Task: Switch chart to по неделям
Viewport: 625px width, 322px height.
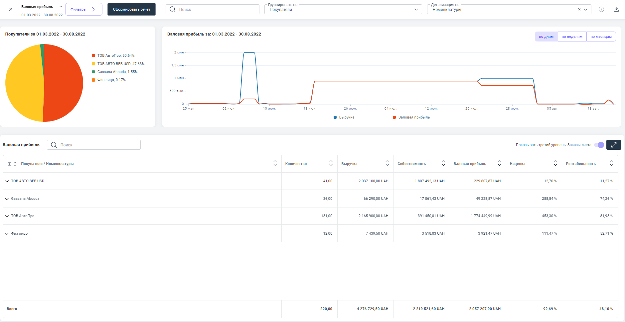Action: [x=572, y=37]
